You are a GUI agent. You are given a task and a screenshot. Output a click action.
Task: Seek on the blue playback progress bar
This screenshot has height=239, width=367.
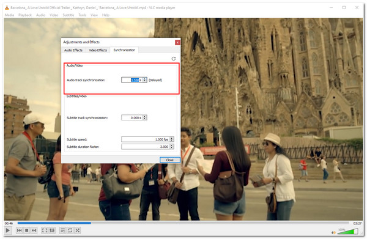183,223
